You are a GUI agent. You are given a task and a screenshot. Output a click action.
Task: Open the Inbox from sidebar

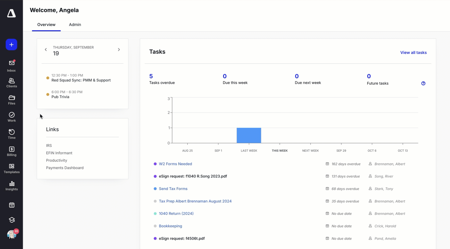tap(11, 66)
